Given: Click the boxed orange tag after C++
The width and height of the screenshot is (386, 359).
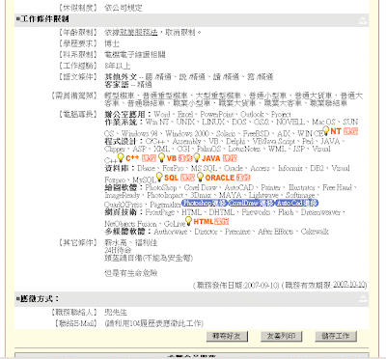Looking at the screenshot, I should click(149, 158).
